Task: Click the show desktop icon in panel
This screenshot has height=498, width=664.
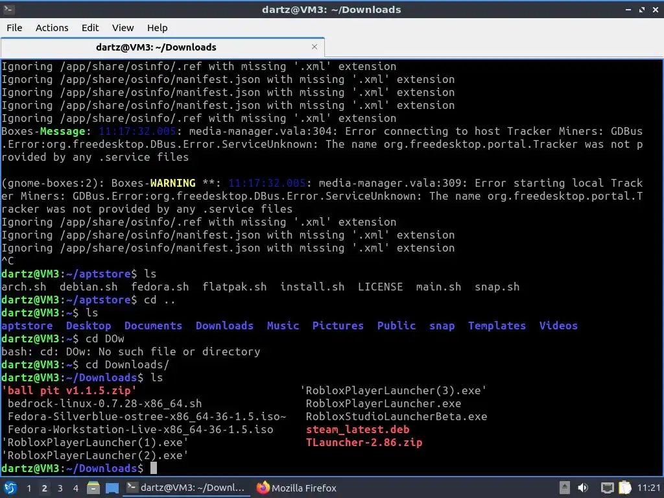Action: coord(112,488)
